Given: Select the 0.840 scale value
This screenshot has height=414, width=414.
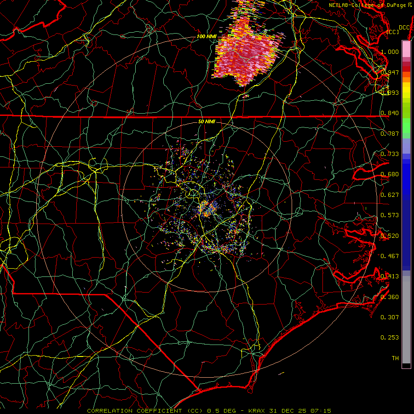Looking at the screenshot, I should click(x=390, y=113).
